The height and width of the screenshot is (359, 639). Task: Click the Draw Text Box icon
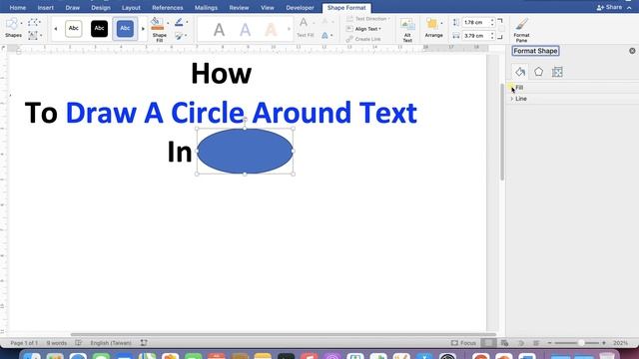[x=33, y=36]
